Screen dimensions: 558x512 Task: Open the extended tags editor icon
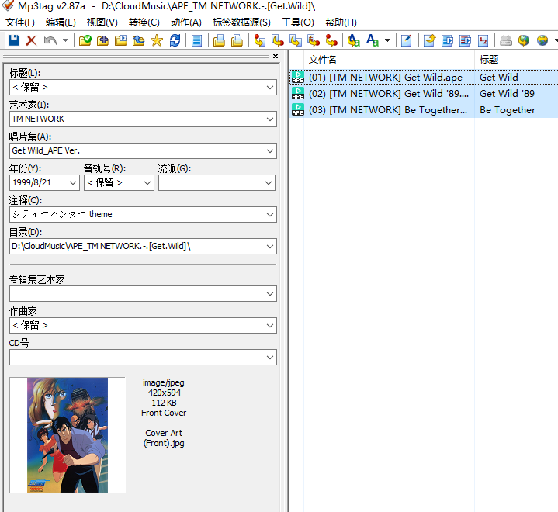coord(406,40)
